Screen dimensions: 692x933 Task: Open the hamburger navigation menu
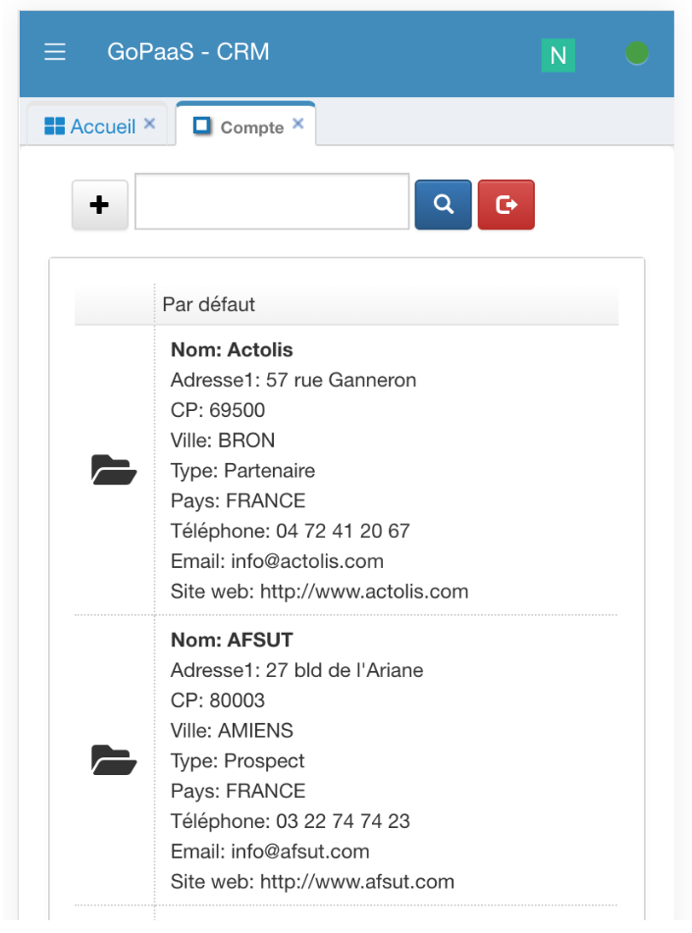coord(55,52)
